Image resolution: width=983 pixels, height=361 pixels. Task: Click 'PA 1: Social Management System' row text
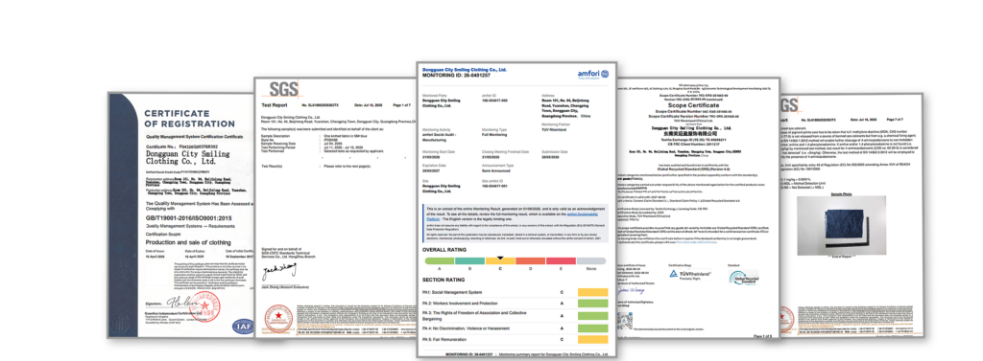pyautogui.click(x=452, y=292)
